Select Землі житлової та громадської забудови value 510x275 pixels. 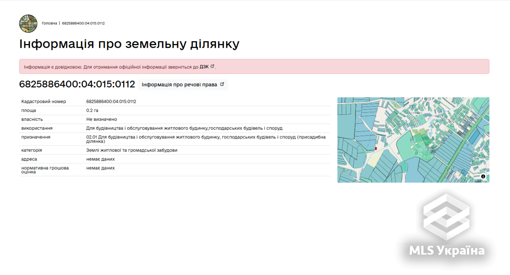[132, 150]
